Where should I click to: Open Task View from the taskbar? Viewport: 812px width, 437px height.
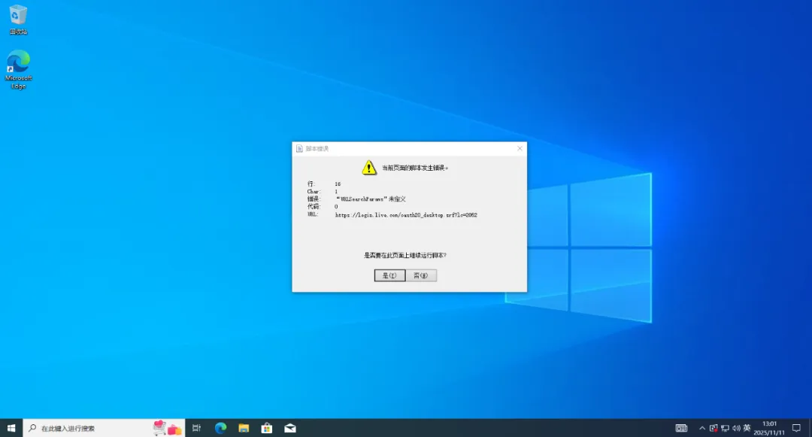point(196,427)
